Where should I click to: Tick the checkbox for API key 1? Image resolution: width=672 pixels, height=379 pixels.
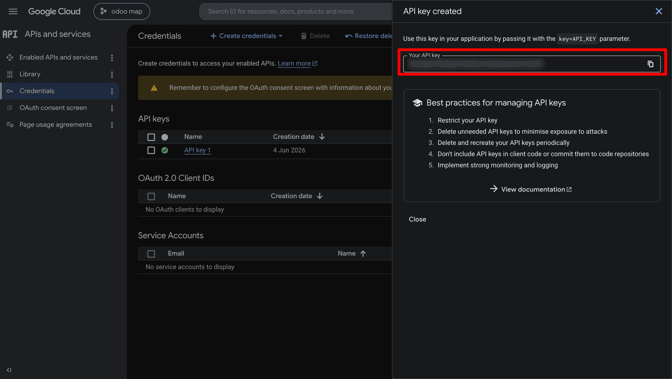coord(151,150)
